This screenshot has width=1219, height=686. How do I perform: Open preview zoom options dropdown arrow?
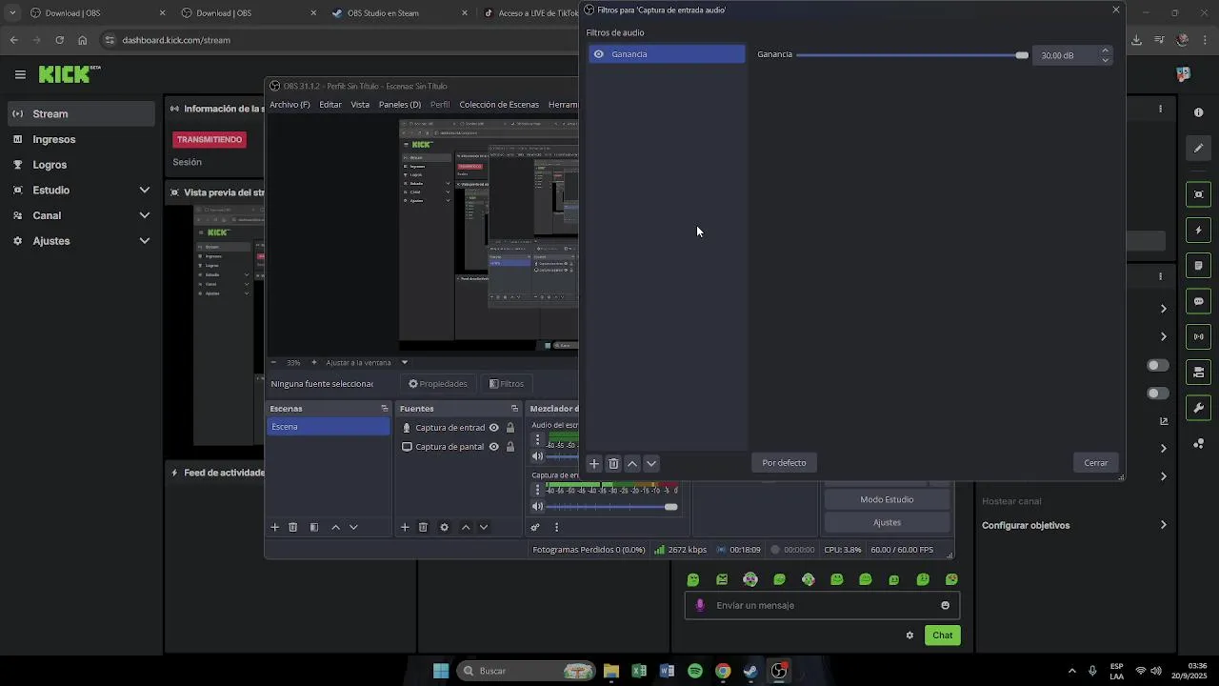[404, 362]
